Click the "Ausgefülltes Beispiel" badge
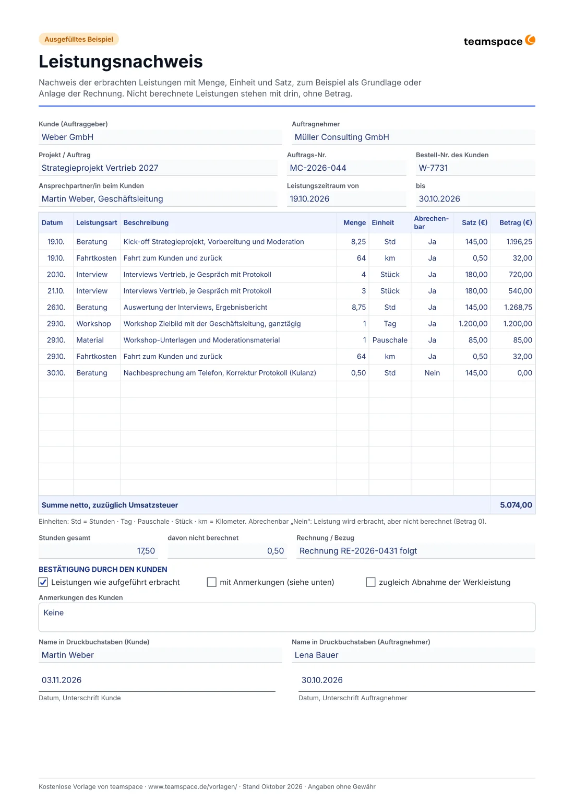Viewport: 574px width, 812px height. point(79,39)
